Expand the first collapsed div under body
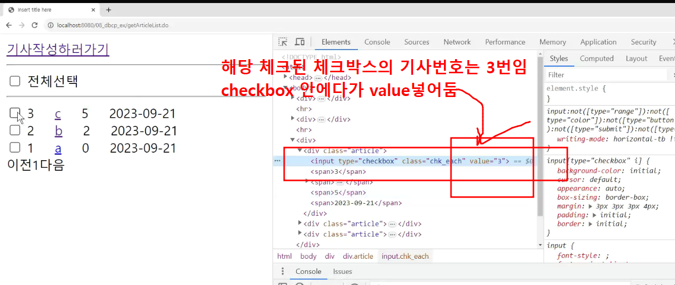The image size is (675, 285). tap(293, 98)
